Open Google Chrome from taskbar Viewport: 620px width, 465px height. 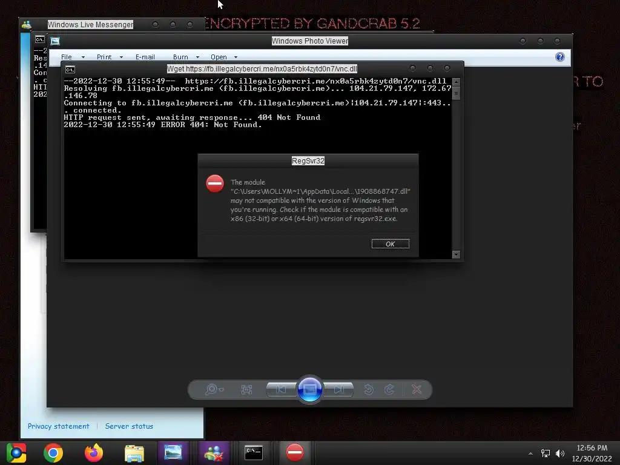click(x=53, y=453)
